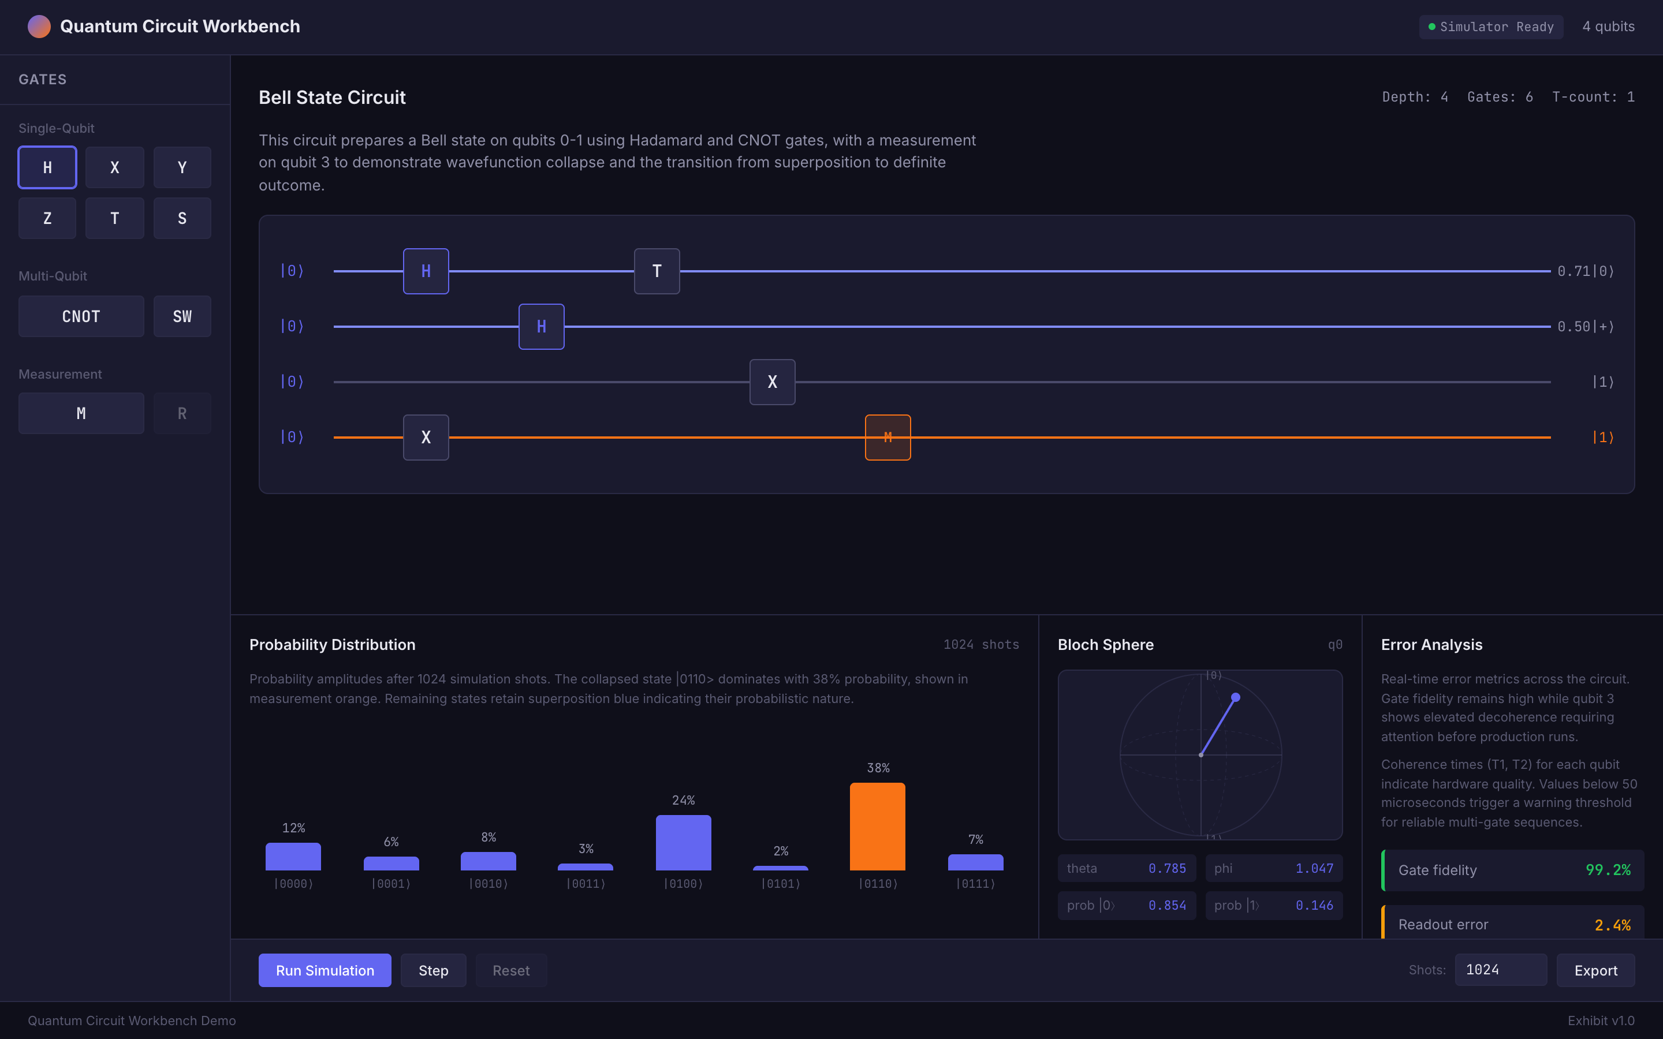Reset the circuit state
The image size is (1663, 1039).
[510, 970]
